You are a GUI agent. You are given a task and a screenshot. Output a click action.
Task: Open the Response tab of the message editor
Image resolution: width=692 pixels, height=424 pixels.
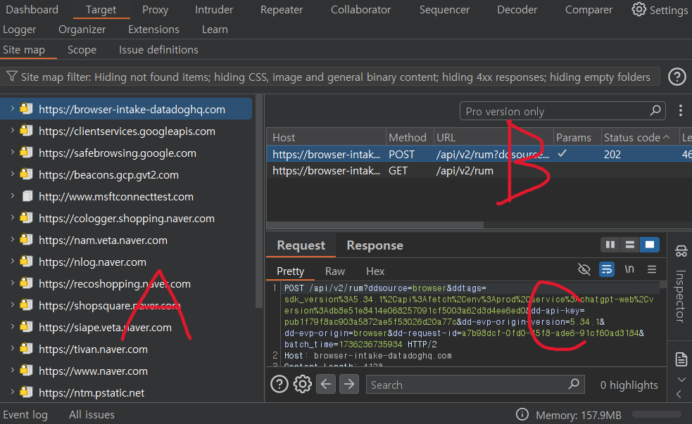(374, 245)
